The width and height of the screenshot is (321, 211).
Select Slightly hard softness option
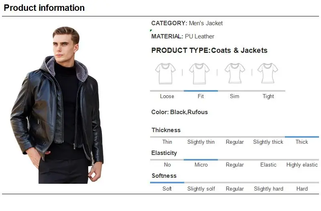(268, 189)
